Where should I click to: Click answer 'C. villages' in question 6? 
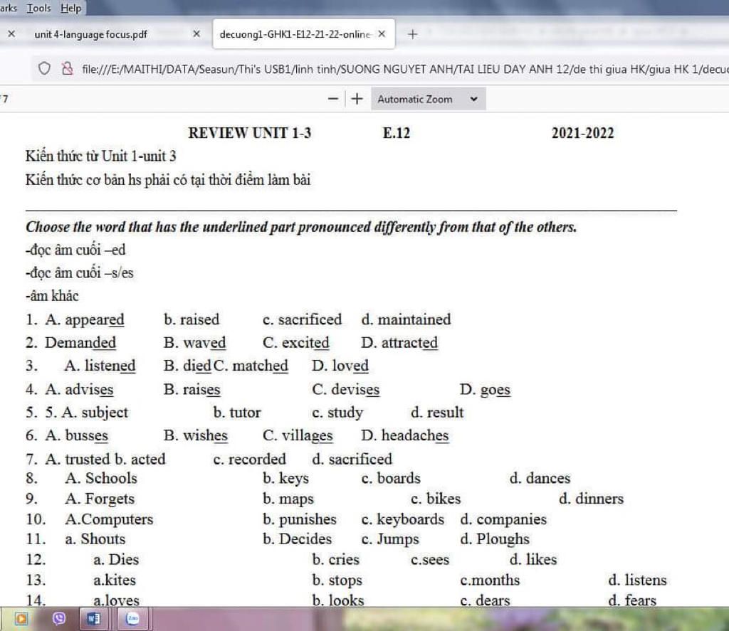click(298, 436)
